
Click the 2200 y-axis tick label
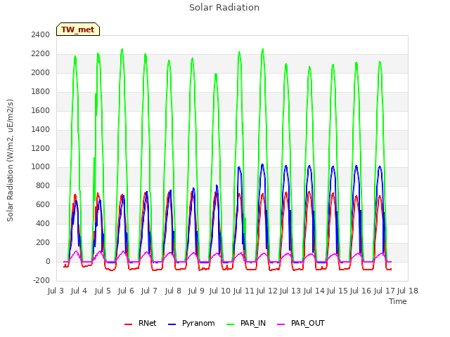pos(41,54)
